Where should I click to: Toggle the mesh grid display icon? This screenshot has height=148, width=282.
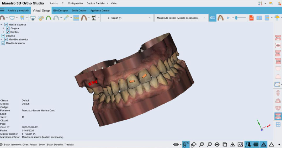pyautogui.click(x=256, y=144)
